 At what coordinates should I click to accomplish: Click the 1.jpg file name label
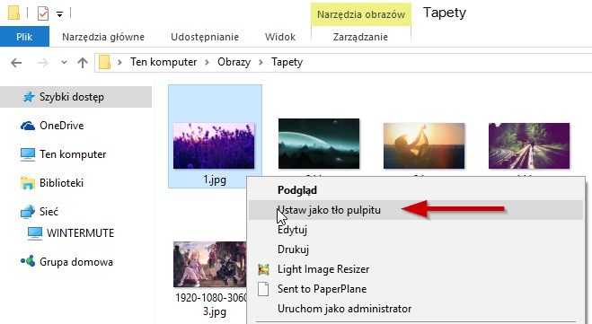pyautogui.click(x=215, y=180)
